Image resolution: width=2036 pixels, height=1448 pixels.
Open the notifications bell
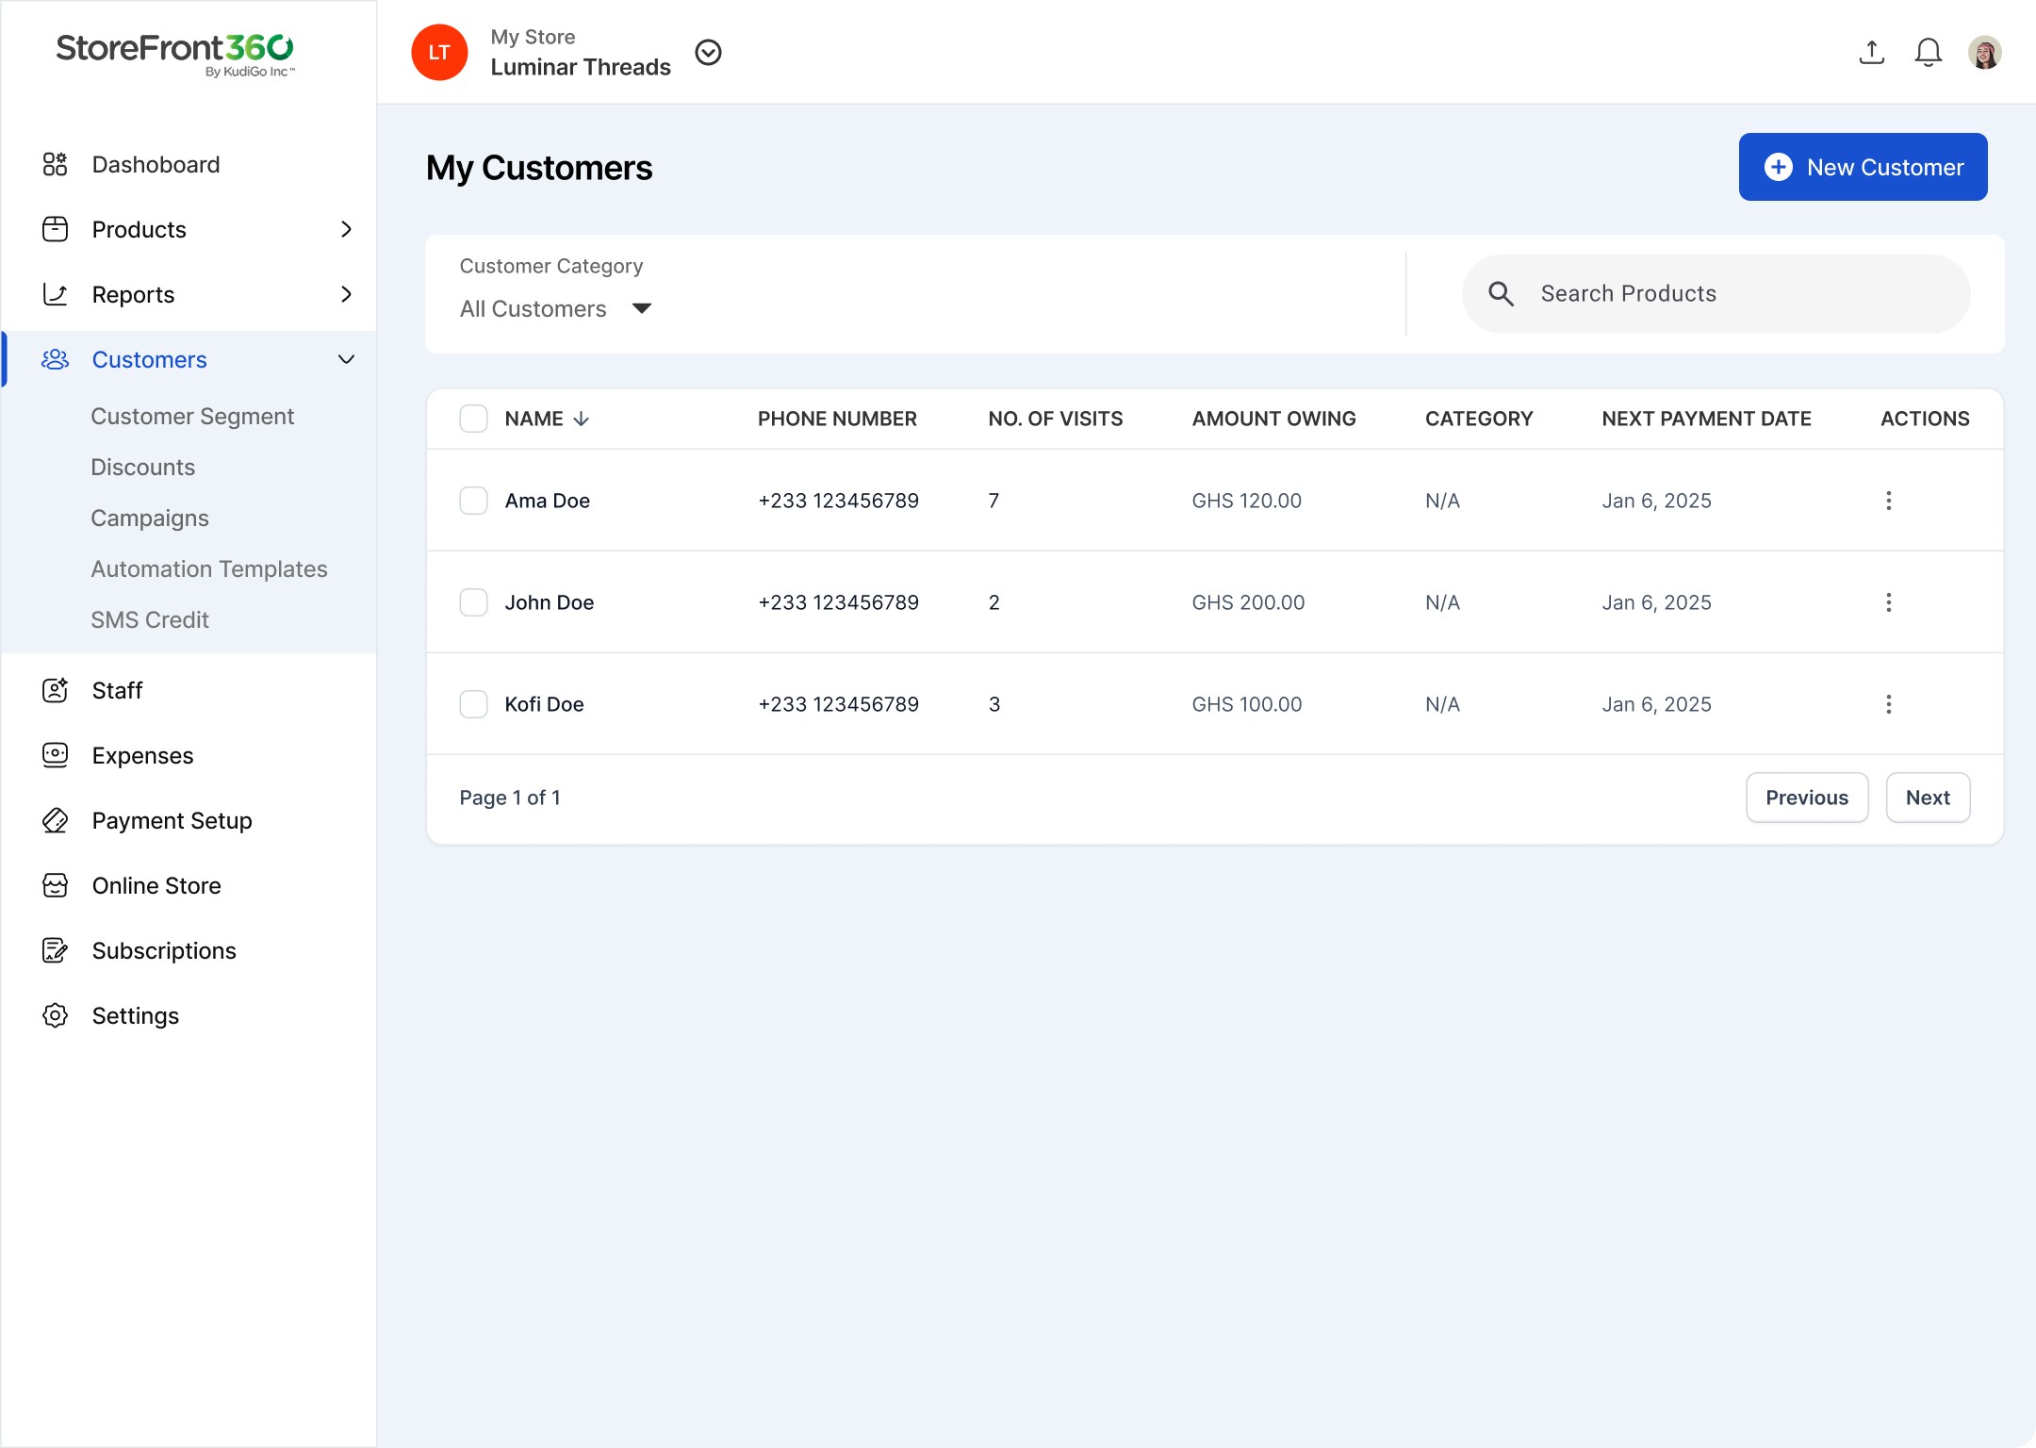(1928, 53)
